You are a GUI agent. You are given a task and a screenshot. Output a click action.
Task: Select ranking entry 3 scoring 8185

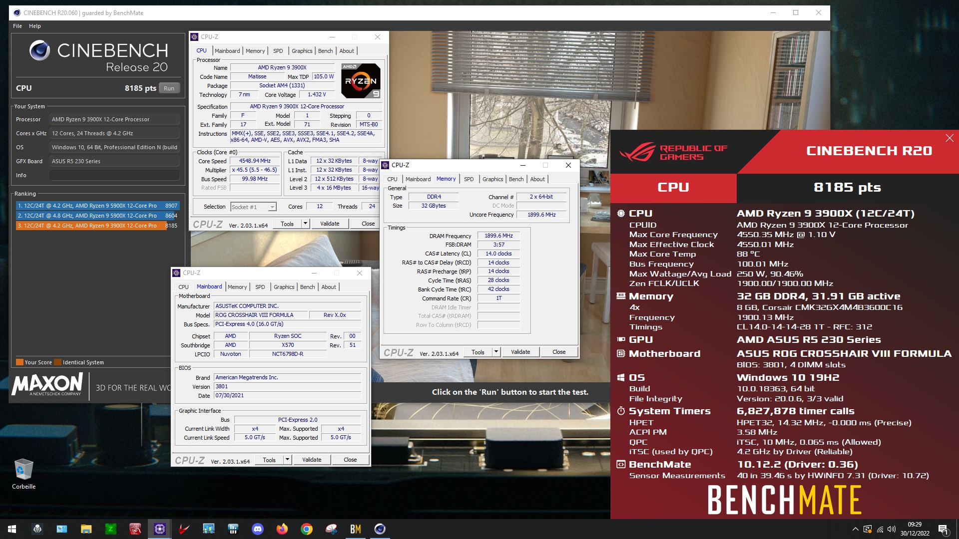pyautogui.click(x=97, y=226)
